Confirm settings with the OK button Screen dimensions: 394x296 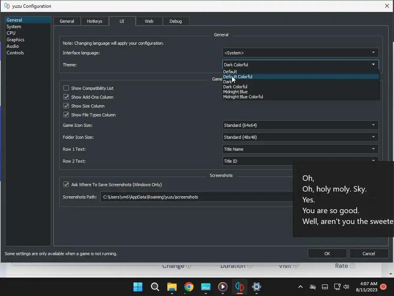pyautogui.click(x=327, y=254)
